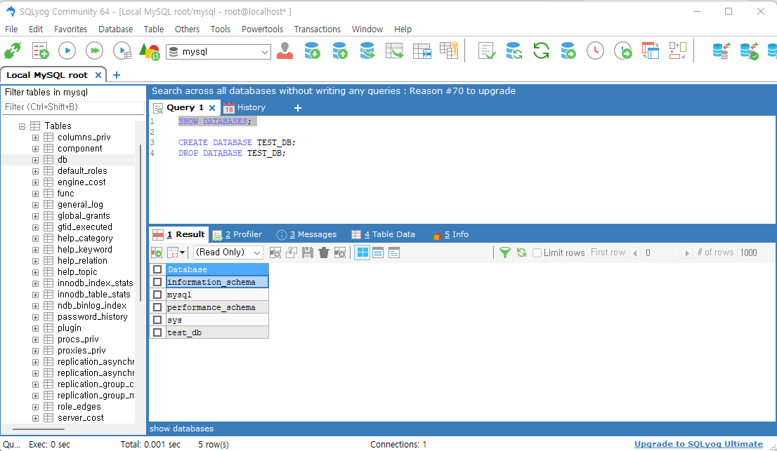Tick the sys row checkbox

point(157,319)
